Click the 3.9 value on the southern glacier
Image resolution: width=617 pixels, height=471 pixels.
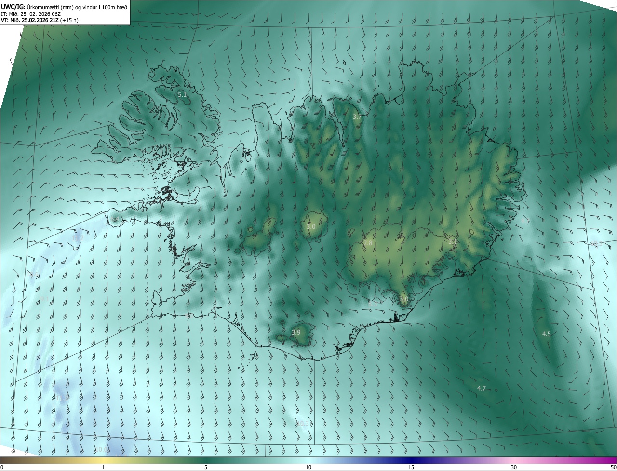click(296, 333)
